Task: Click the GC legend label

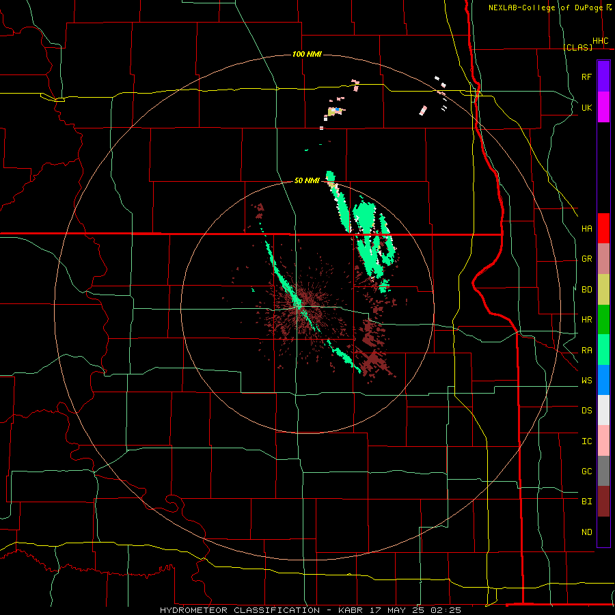Action: tap(586, 471)
